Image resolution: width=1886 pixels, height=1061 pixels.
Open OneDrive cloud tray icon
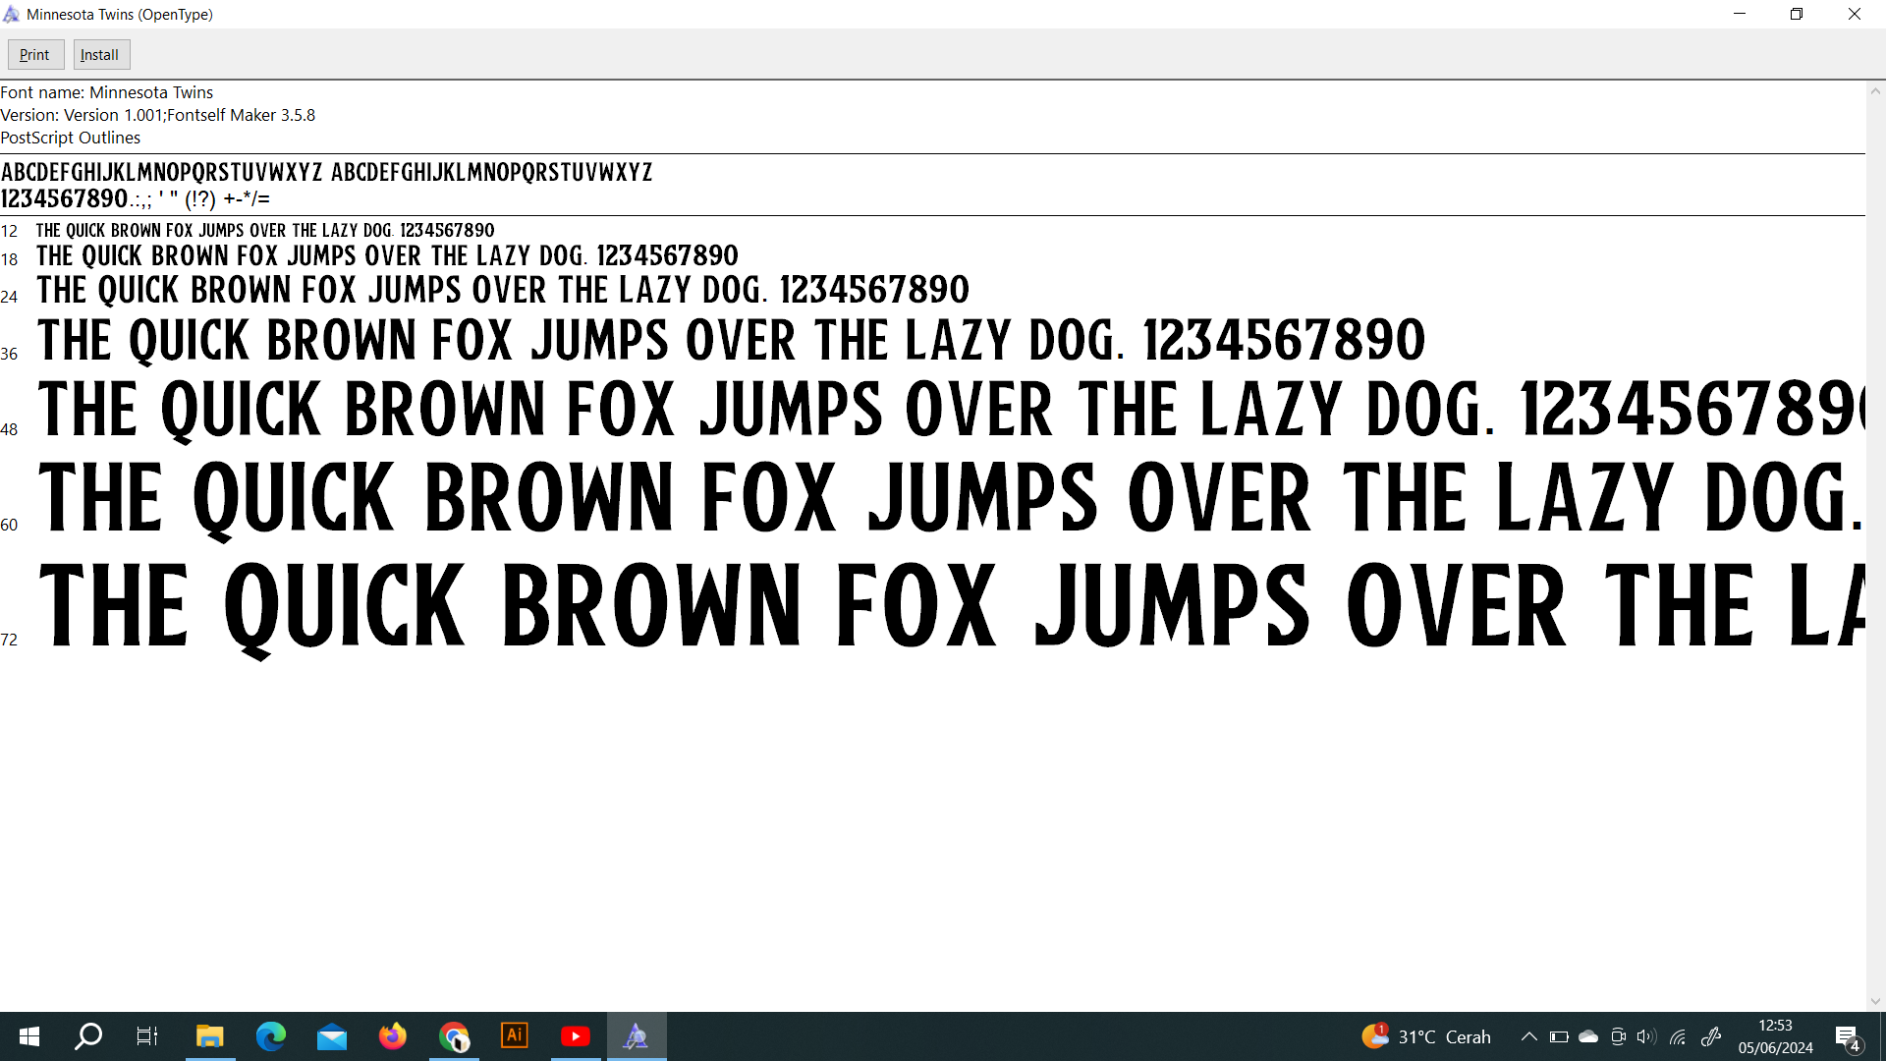click(x=1588, y=1036)
